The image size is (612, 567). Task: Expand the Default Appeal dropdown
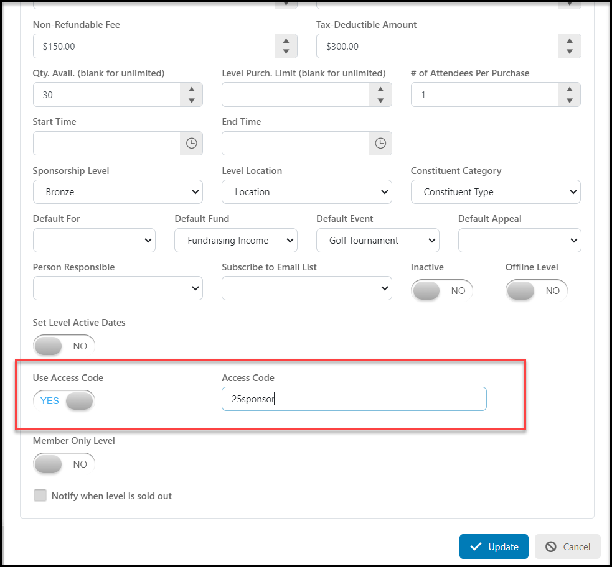click(519, 240)
